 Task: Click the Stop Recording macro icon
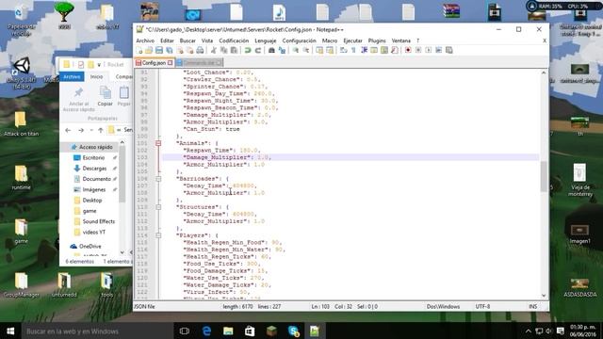coord(418,50)
